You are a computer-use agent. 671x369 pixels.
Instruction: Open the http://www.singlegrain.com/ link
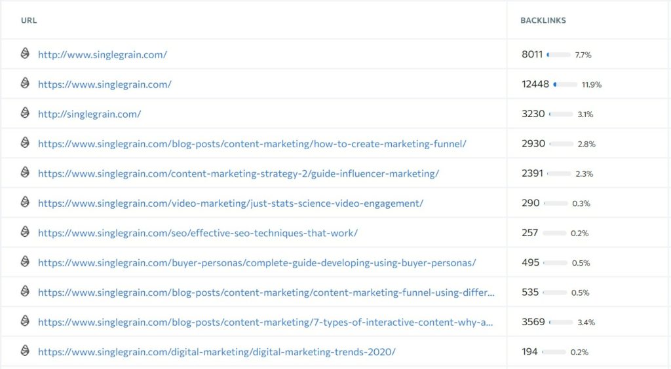[103, 55]
